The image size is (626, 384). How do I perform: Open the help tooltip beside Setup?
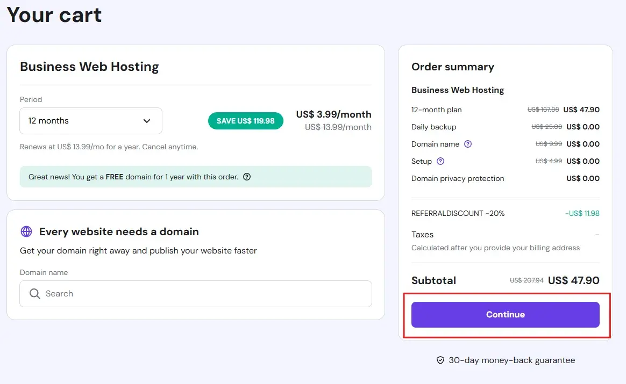(x=440, y=161)
